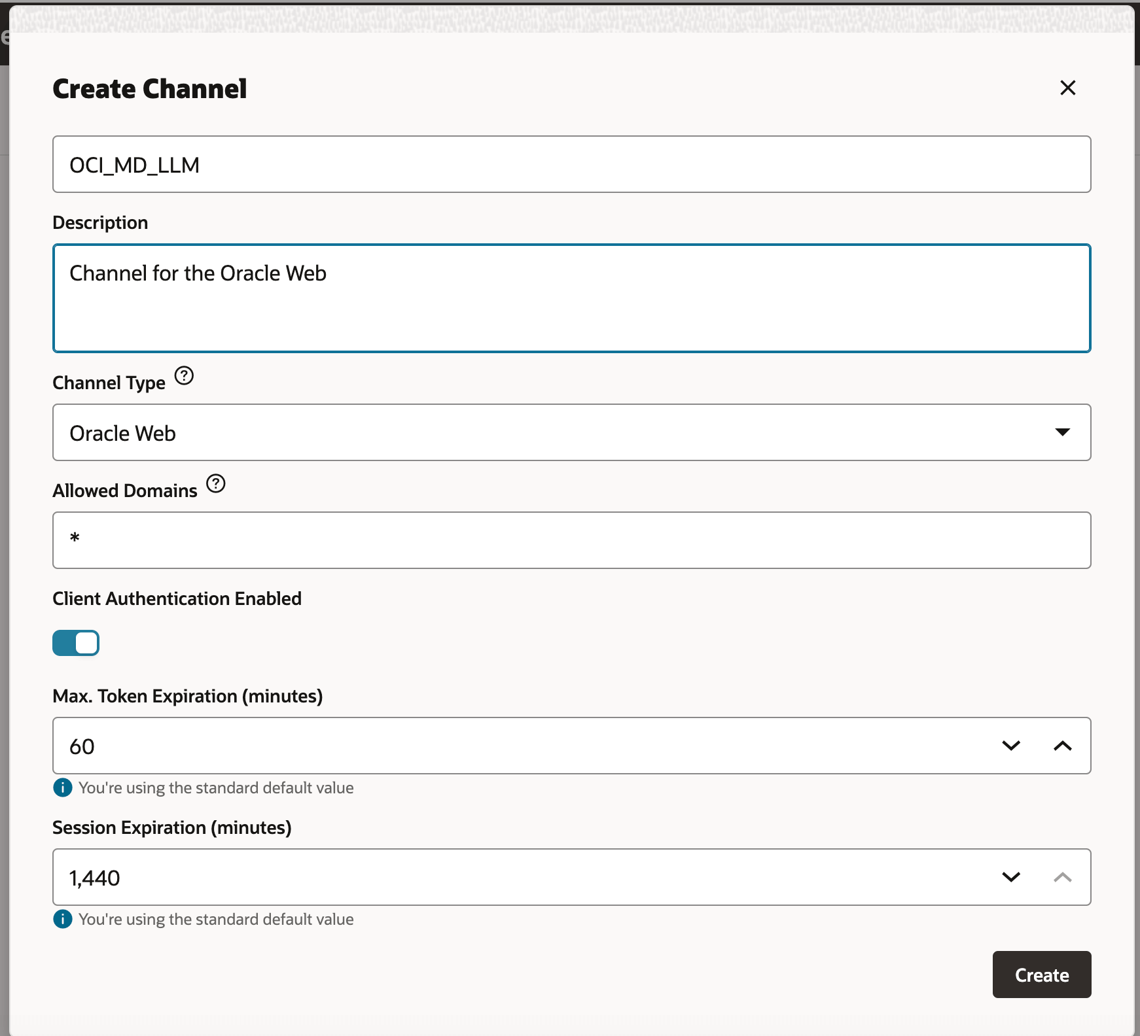Click the channel name field containing OCI_MD_LLM

point(571,164)
